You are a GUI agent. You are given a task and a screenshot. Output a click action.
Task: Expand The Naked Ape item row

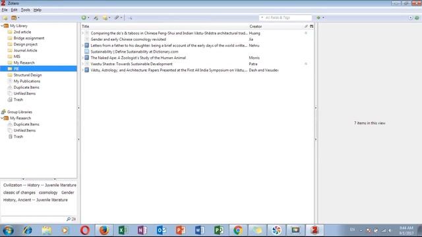click(82, 58)
